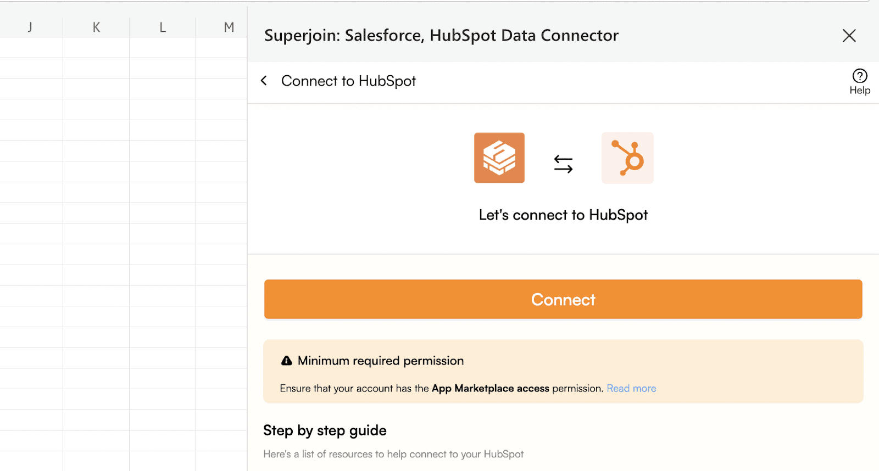879x471 pixels.
Task: Select column L header
Action: tap(163, 27)
